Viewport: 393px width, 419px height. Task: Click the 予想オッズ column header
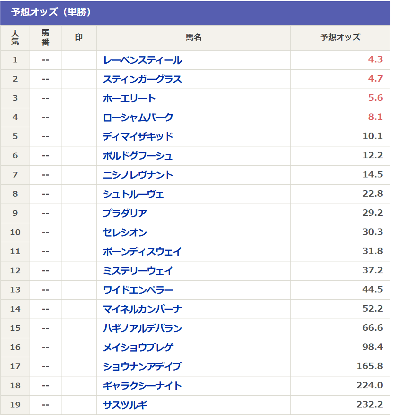340,38
